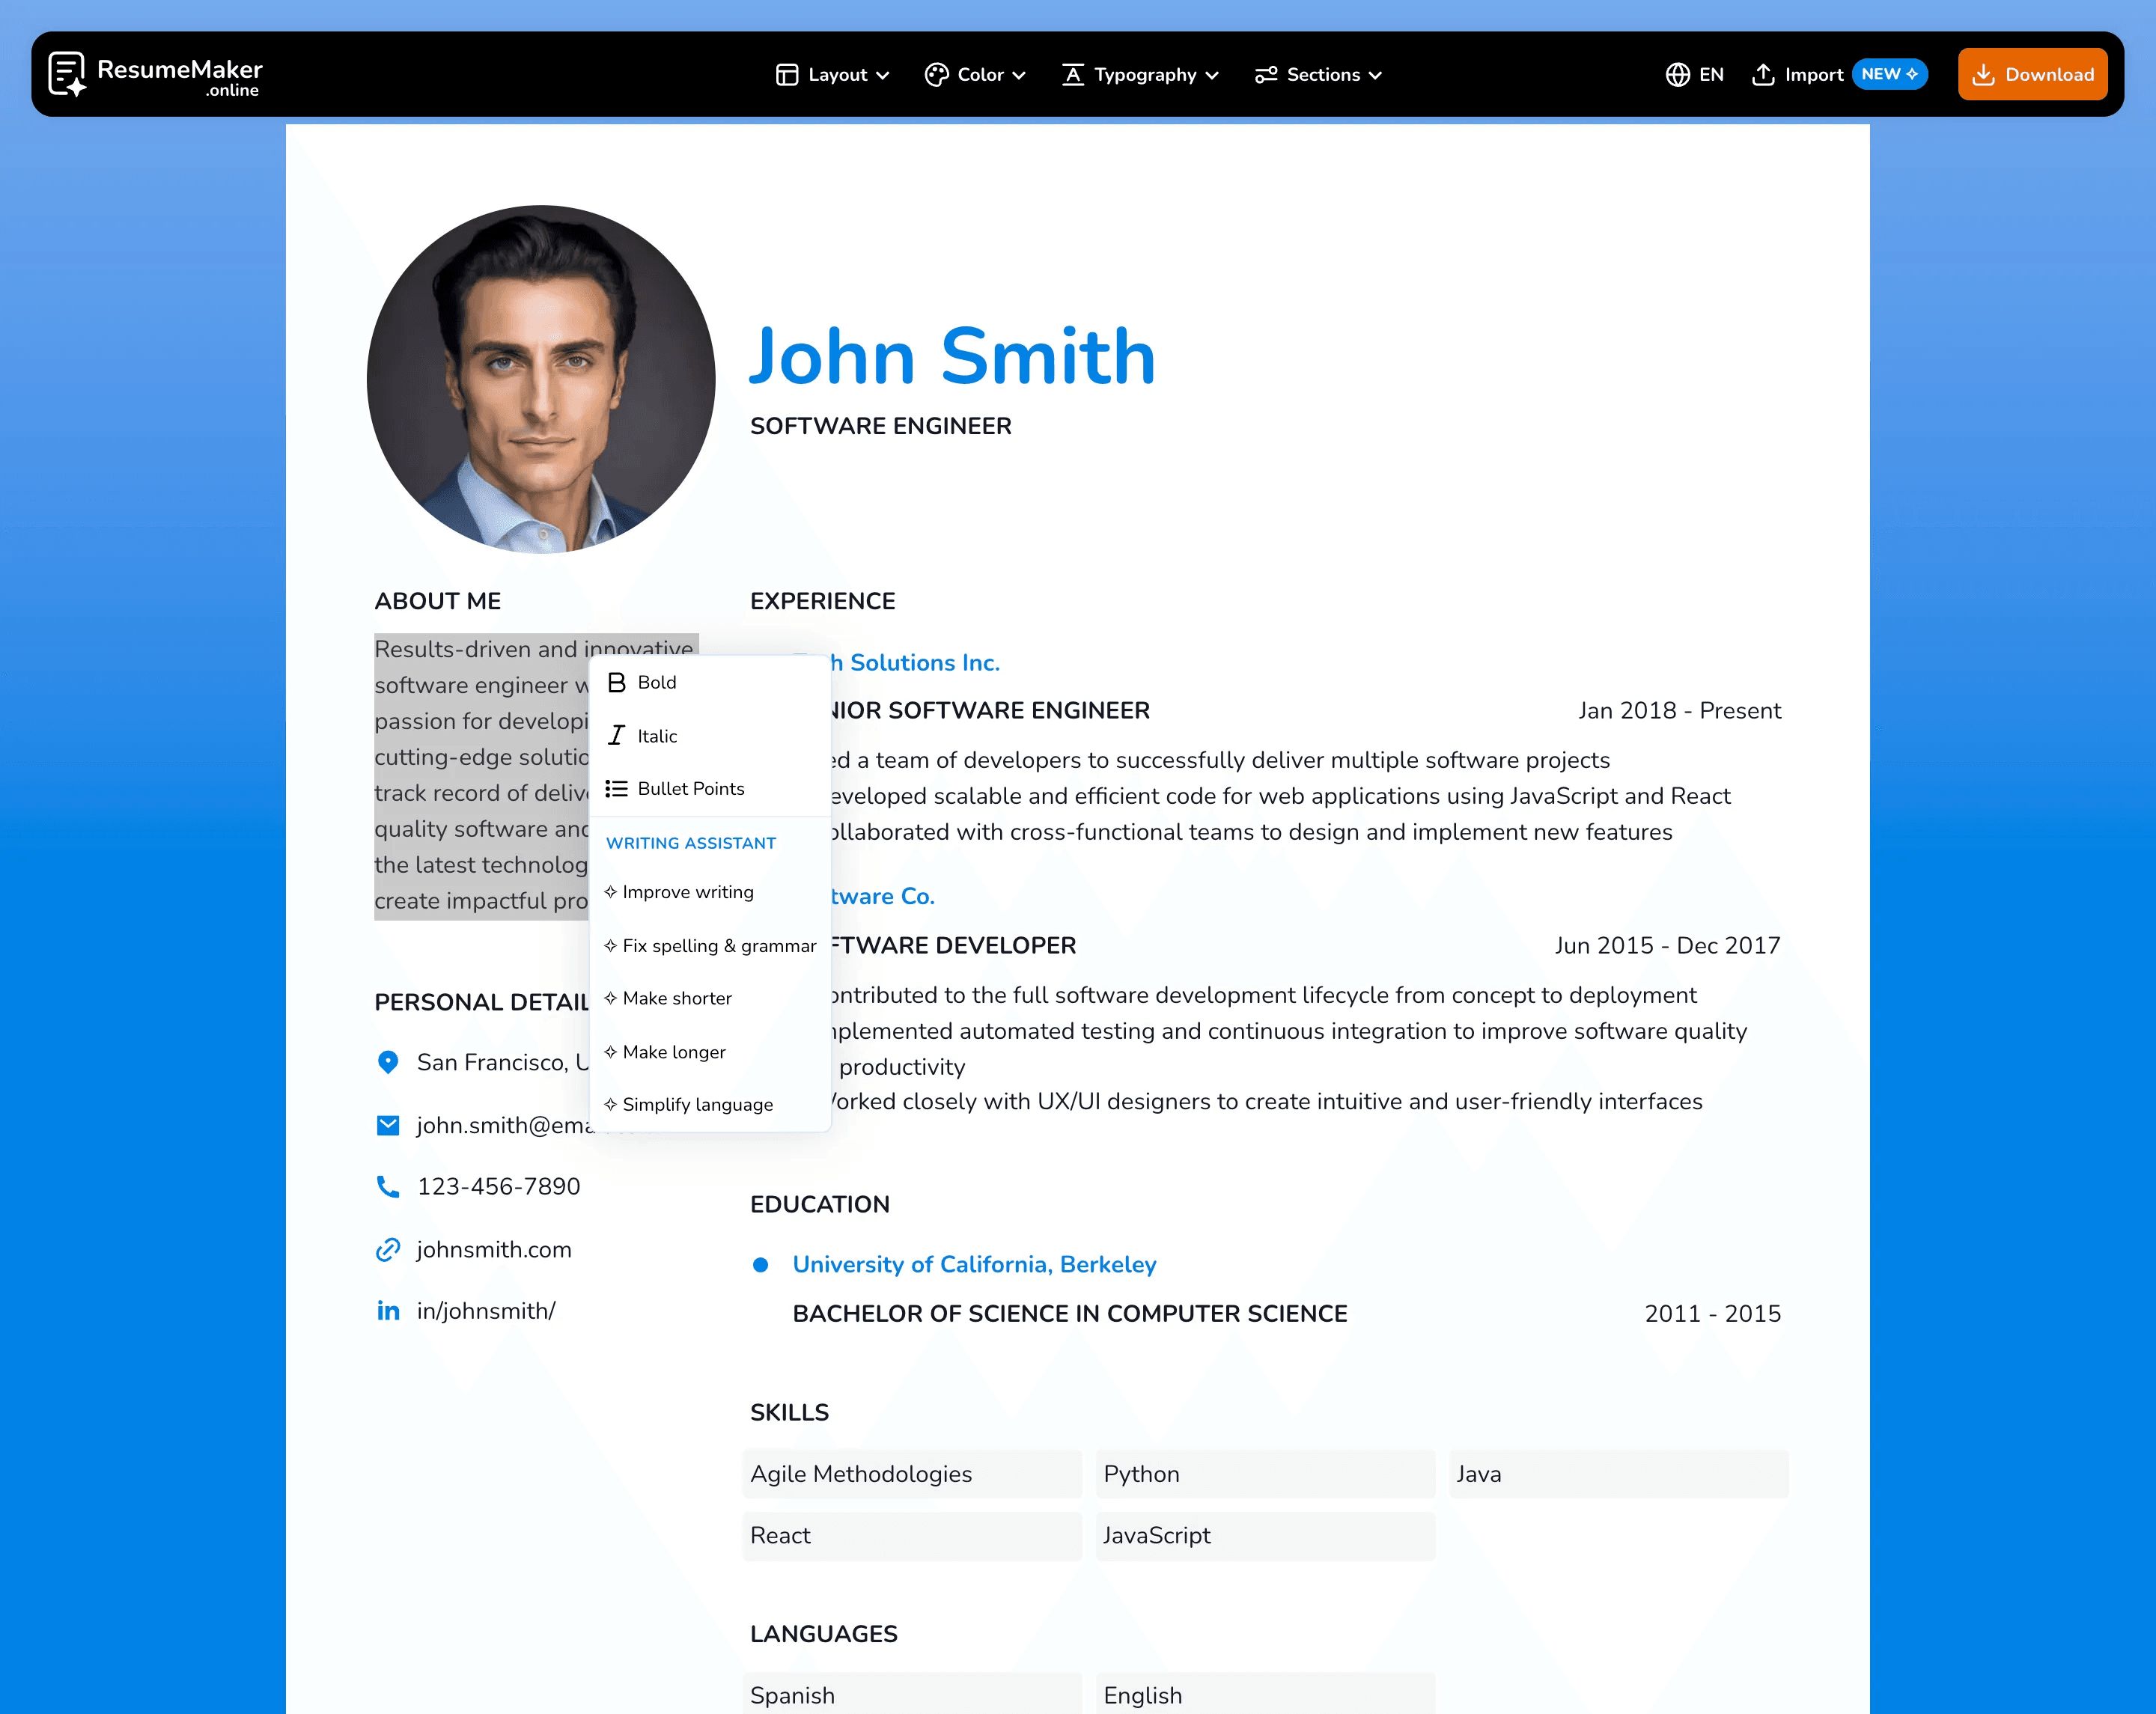Click the email envelope icon
2156x1714 pixels.
(x=388, y=1124)
